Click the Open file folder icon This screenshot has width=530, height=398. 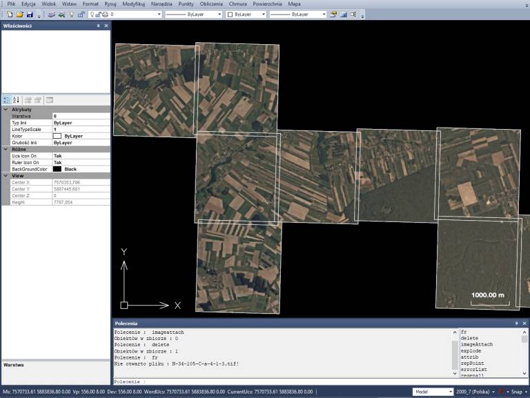[18, 14]
